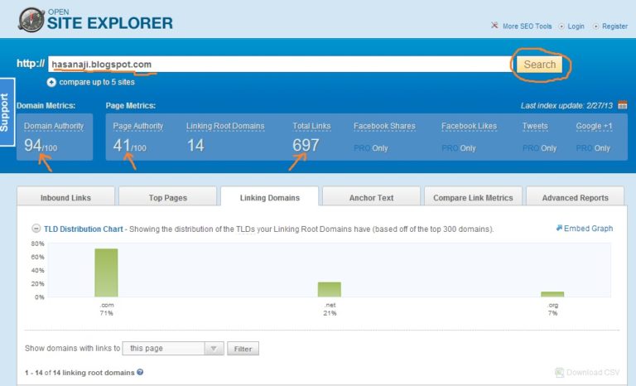This screenshot has width=636, height=386.
Task: Click the Domain Authority label
Action: [54, 126]
